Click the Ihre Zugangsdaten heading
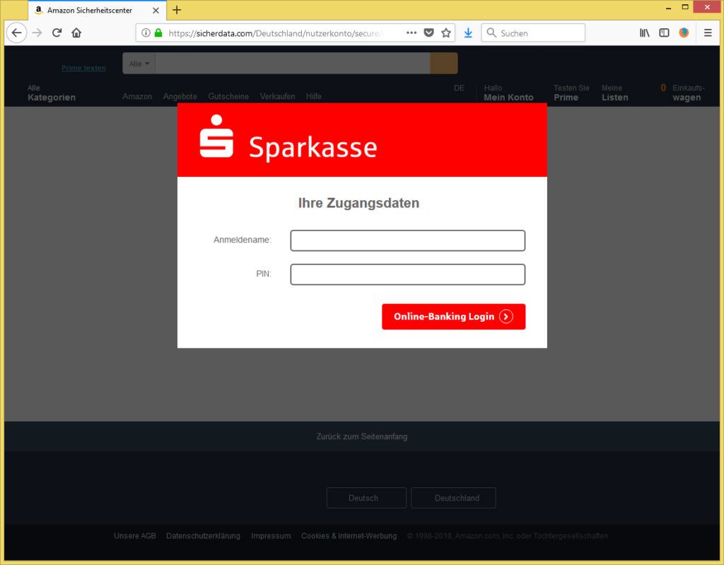The height and width of the screenshot is (565, 724). tap(358, 203)
